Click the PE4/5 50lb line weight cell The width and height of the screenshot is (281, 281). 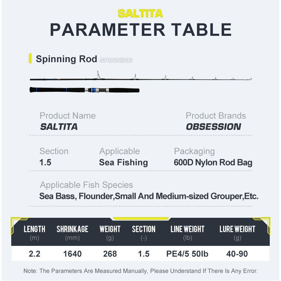click(x=187, y=253)
